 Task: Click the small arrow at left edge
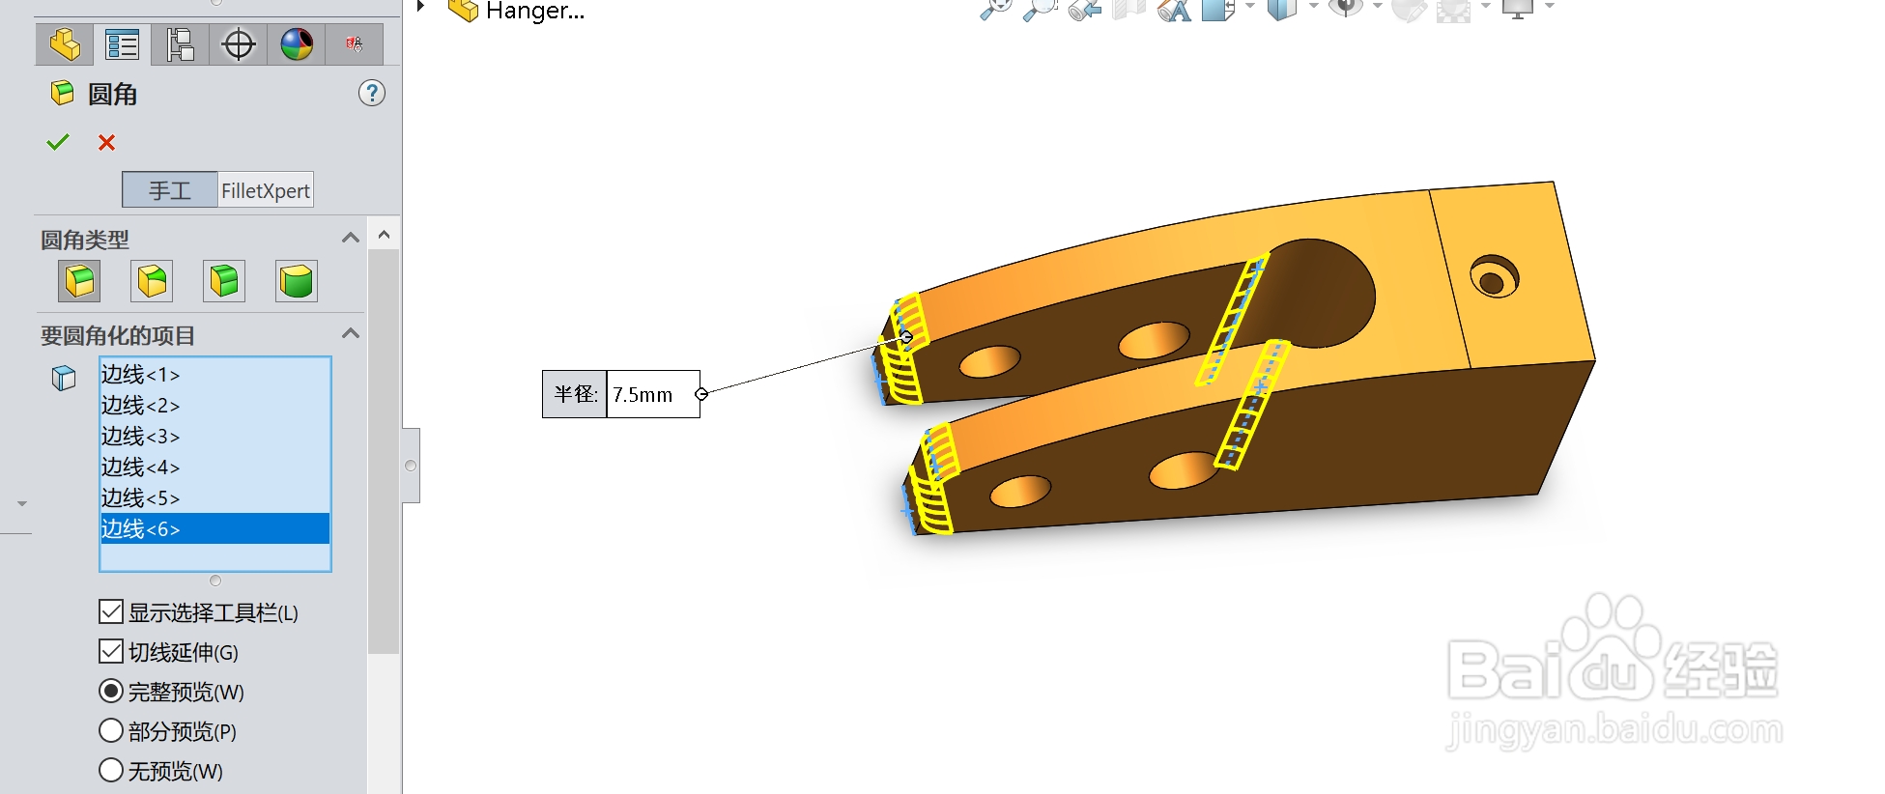click(x=21, y=503)
